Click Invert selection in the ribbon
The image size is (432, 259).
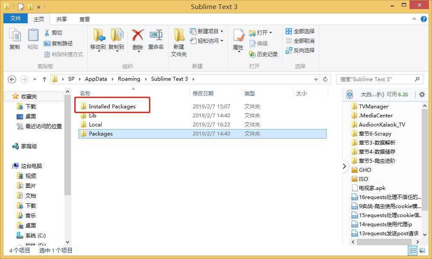[x=300, y=51]
